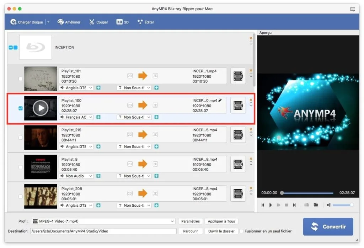Open the Charger Disque dropdown arrow
Image resolution: width=364 pixels, height=248 pixels.
[48, 22]
